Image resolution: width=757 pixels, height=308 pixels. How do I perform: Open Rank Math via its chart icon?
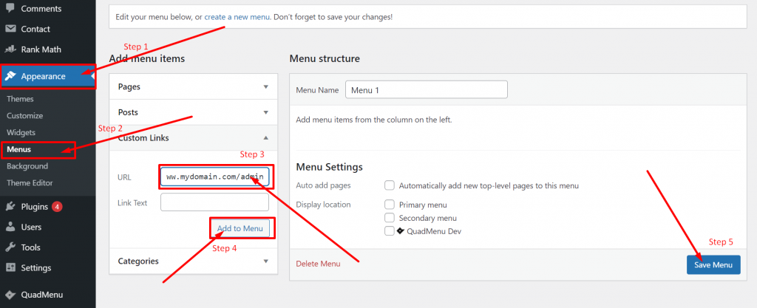pos(10,49)
